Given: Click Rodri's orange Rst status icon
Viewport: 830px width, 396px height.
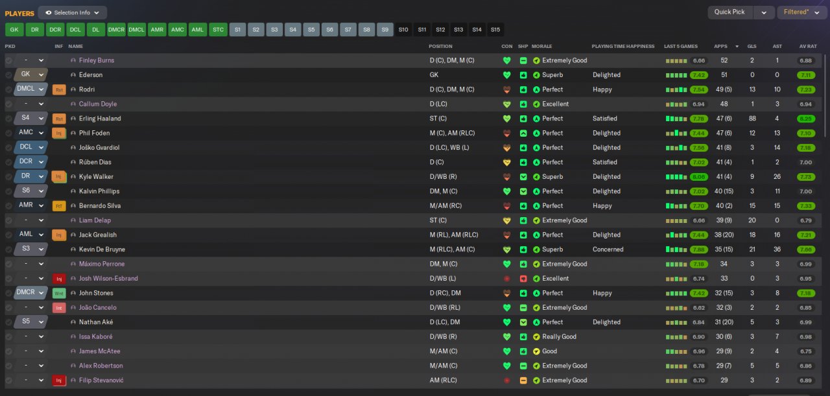Looking at the screenshot, I should pos(59,89).
